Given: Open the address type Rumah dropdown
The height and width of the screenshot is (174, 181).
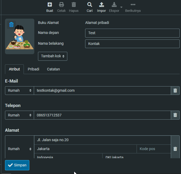Looking at the screenshot, I should click(x=19, y=149).
